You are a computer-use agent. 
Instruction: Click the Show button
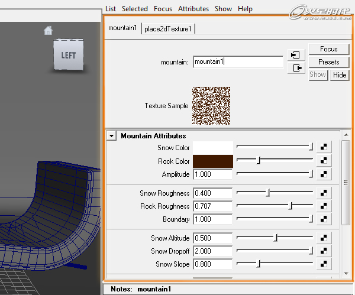tap(318, 74)
